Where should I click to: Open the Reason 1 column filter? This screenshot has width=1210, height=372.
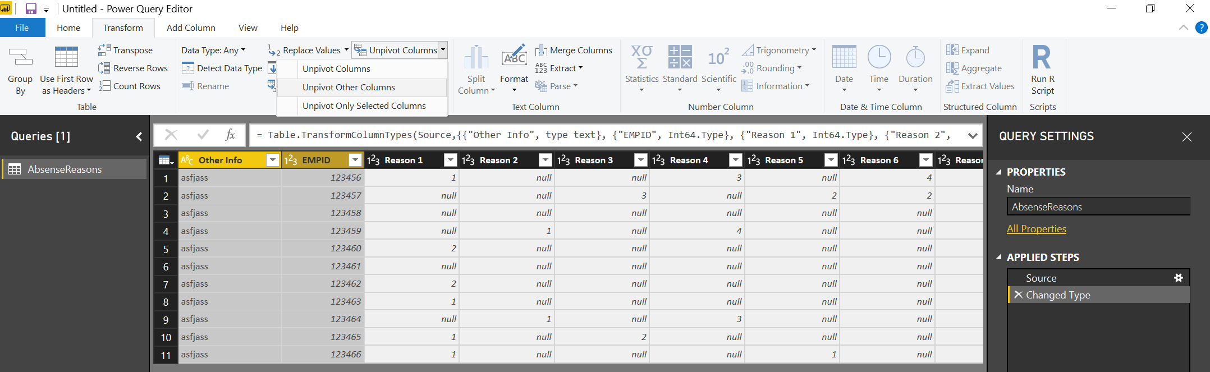tap(450, 160)
